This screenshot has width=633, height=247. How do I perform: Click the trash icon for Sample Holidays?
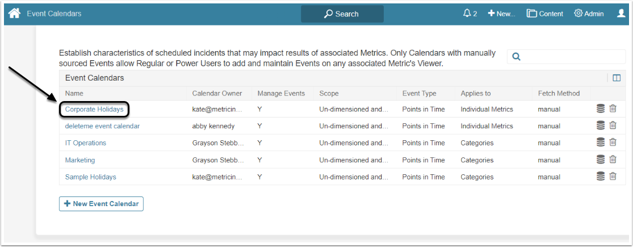613,177
